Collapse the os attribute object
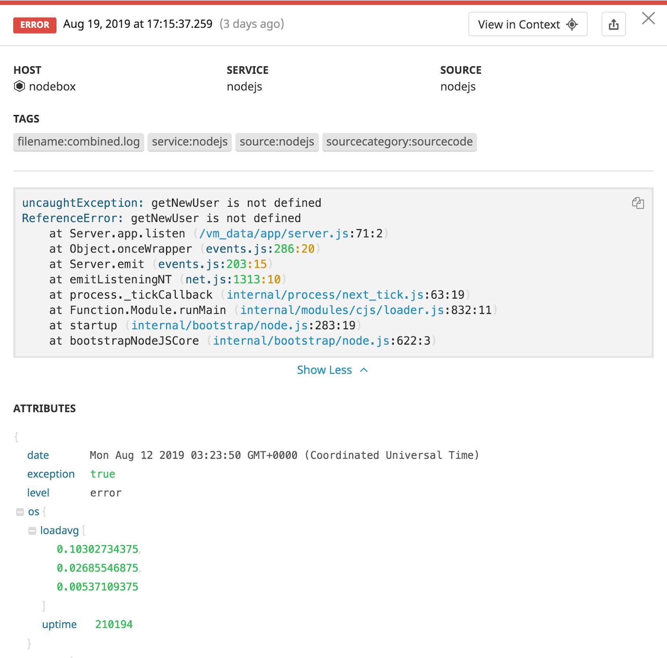Screen dimensions: 667x658 (19, 511)
